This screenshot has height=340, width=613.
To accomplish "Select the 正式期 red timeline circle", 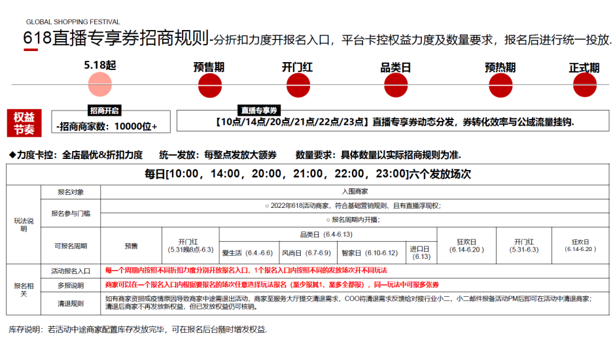I will (x=585, y=85).
